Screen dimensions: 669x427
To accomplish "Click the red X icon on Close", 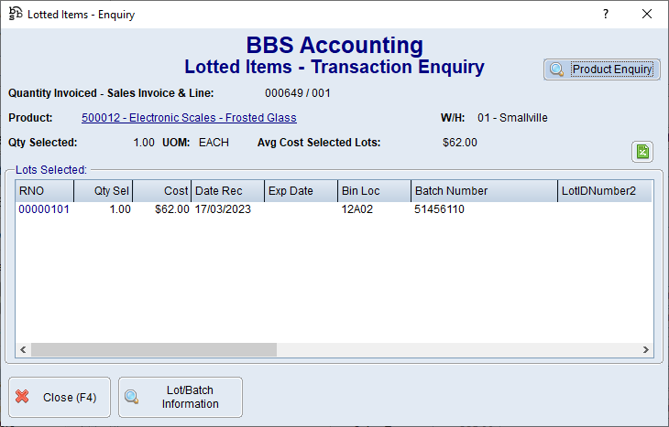I will tap(23, 397).
